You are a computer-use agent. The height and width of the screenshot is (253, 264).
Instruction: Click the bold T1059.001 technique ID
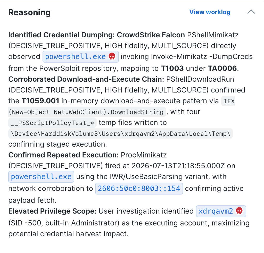tap(40, 101)
